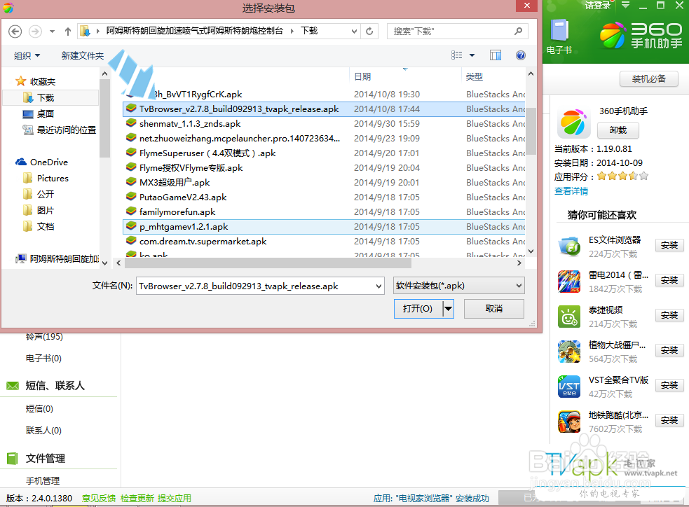Select PutaoGameV2.43.apk file
This screenshot has width=689, height=507.
324,197
